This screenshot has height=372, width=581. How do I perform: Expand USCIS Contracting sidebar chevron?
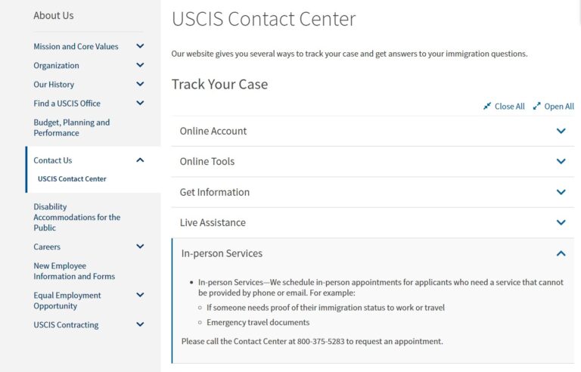coord(140,324)
